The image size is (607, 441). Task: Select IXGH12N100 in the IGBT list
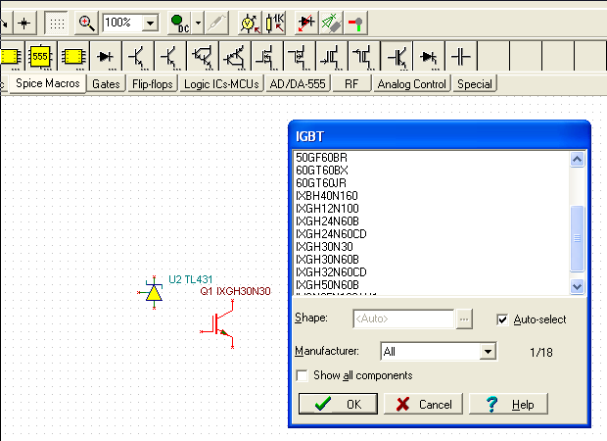[431, 209]
